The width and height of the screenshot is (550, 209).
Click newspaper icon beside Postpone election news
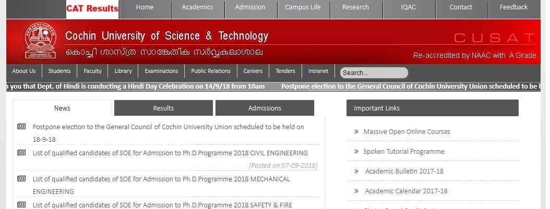(x=21, y=127)
